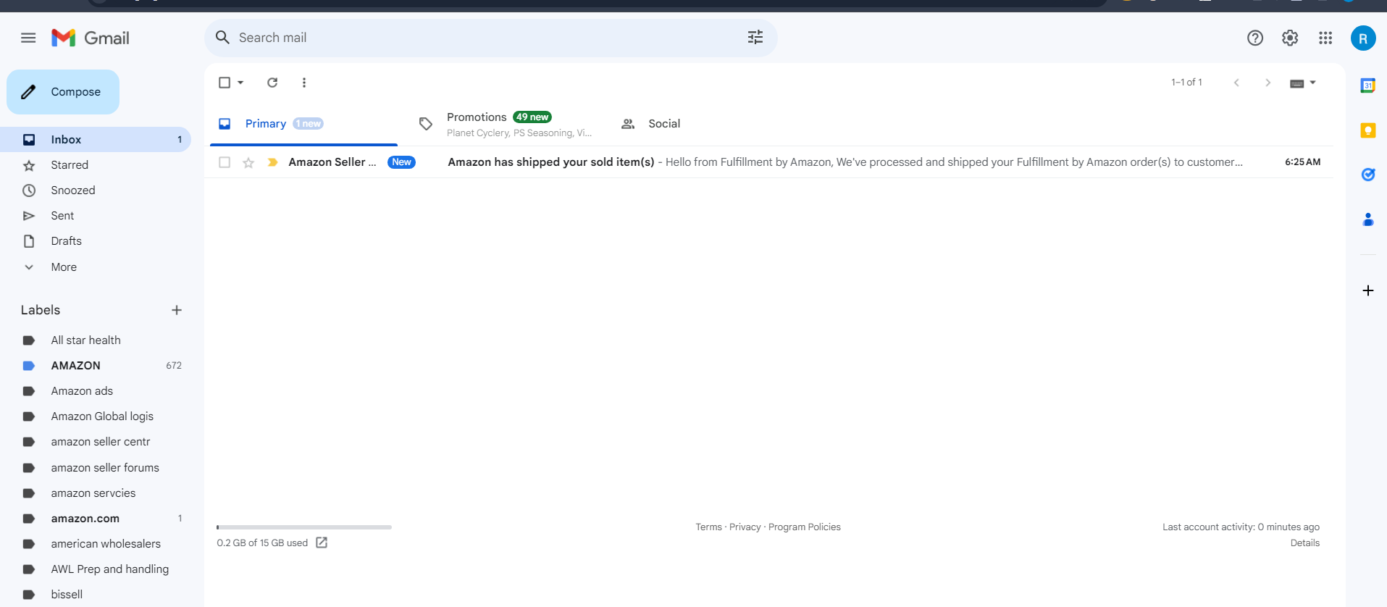Open Google apps grid
This screenshot has width=1387, height=607.
click(x=1325, y=38)
